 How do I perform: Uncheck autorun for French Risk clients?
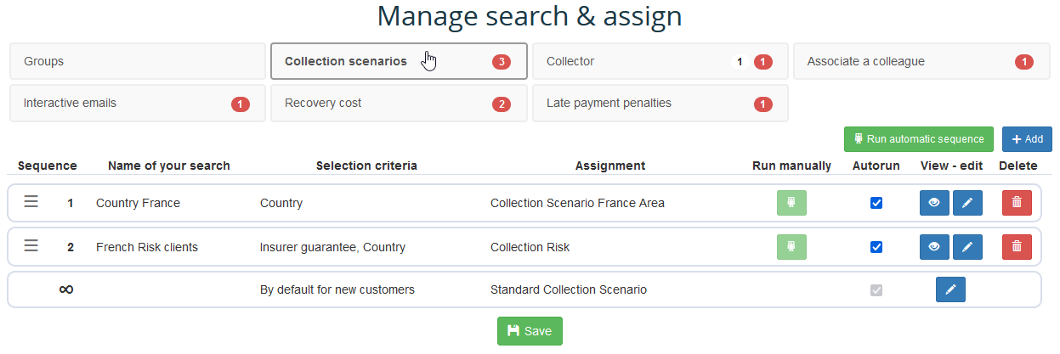click(x=876, y=247)
